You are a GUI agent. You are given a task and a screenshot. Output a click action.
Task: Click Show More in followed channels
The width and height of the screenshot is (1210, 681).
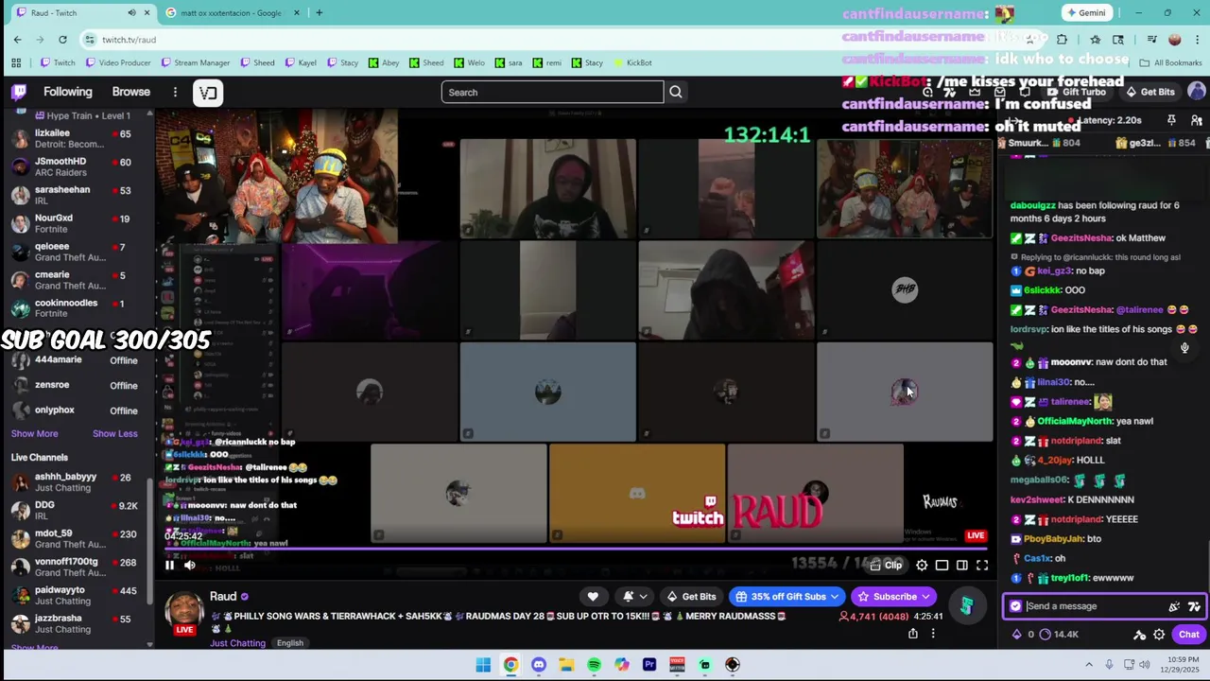pos(34,433)
